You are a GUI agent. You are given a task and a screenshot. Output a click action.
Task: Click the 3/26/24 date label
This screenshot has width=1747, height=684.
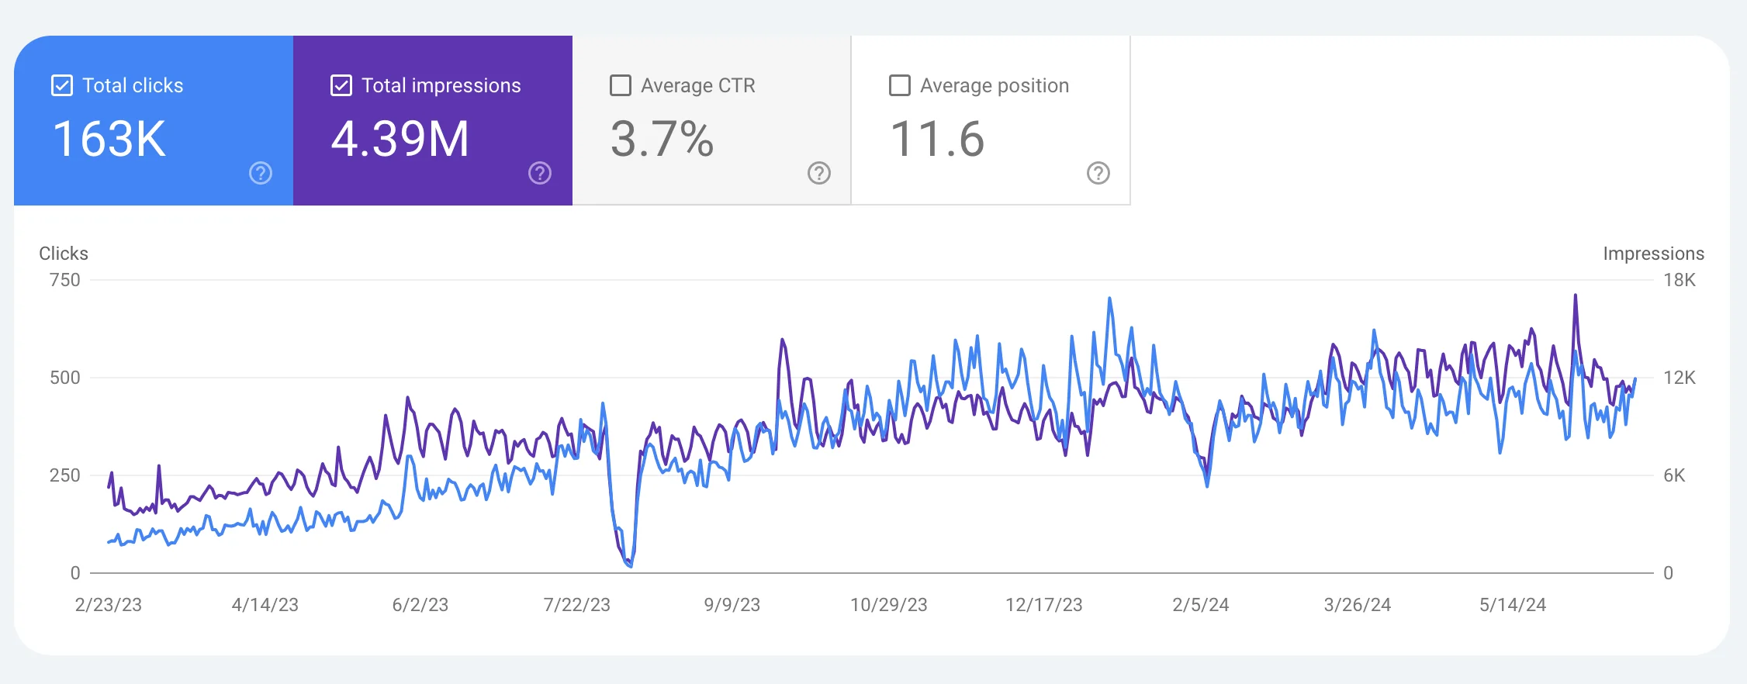click(1358, 605)
